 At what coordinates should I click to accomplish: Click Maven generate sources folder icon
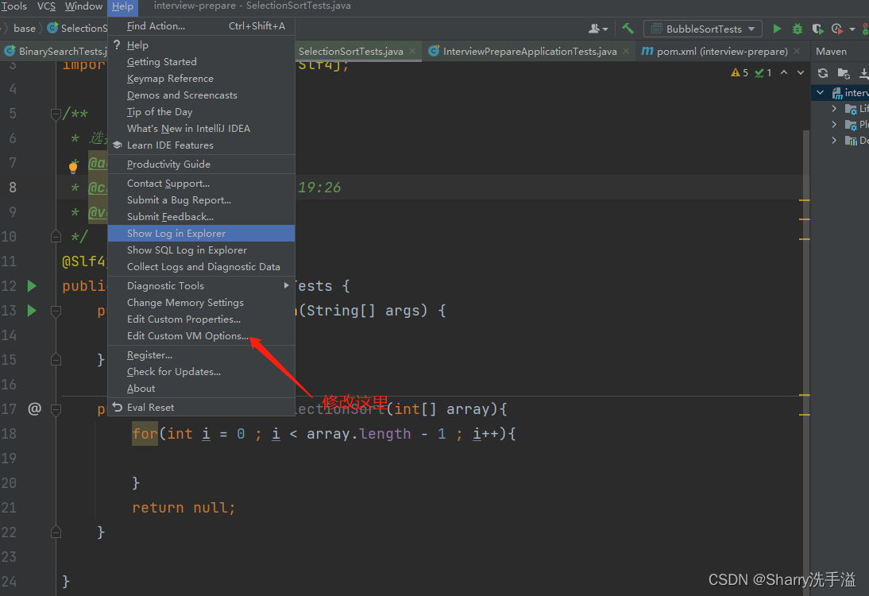[844, 73]
